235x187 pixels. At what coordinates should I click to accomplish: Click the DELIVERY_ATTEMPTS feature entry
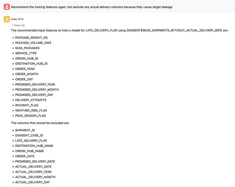point(31,100)
